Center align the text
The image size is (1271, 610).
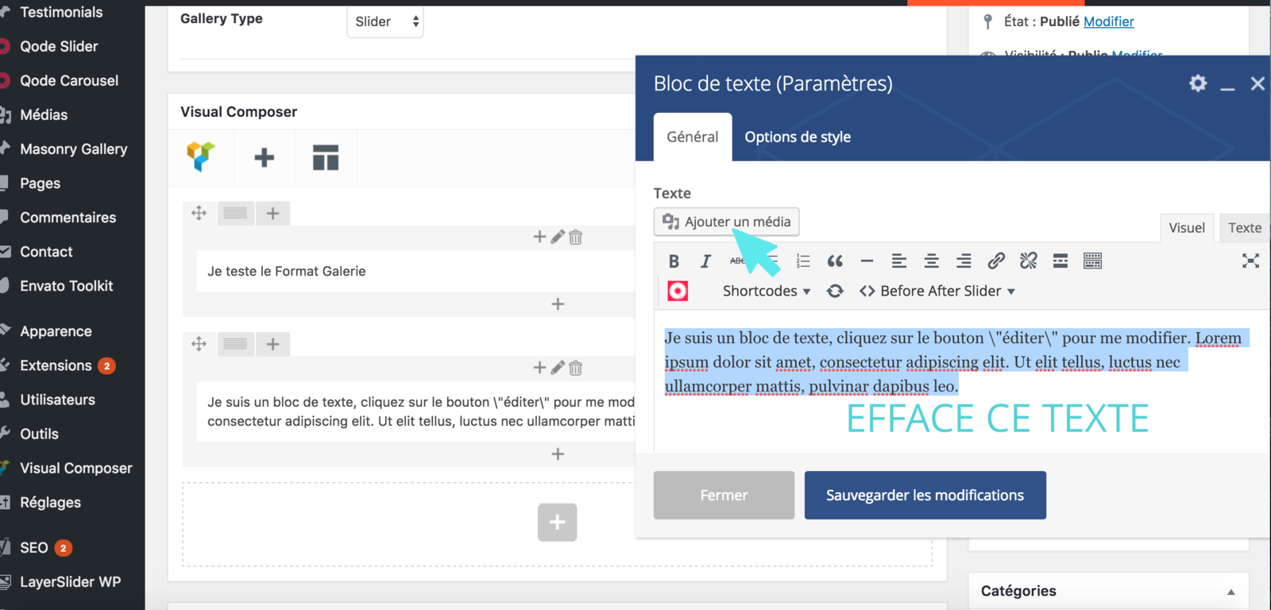point(932,261)
